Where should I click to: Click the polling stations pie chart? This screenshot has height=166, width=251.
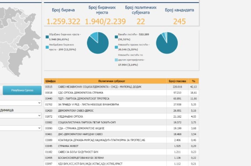(x=98, y=43)
